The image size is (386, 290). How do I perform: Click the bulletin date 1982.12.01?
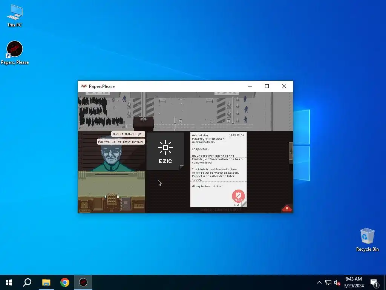(236, 136)
